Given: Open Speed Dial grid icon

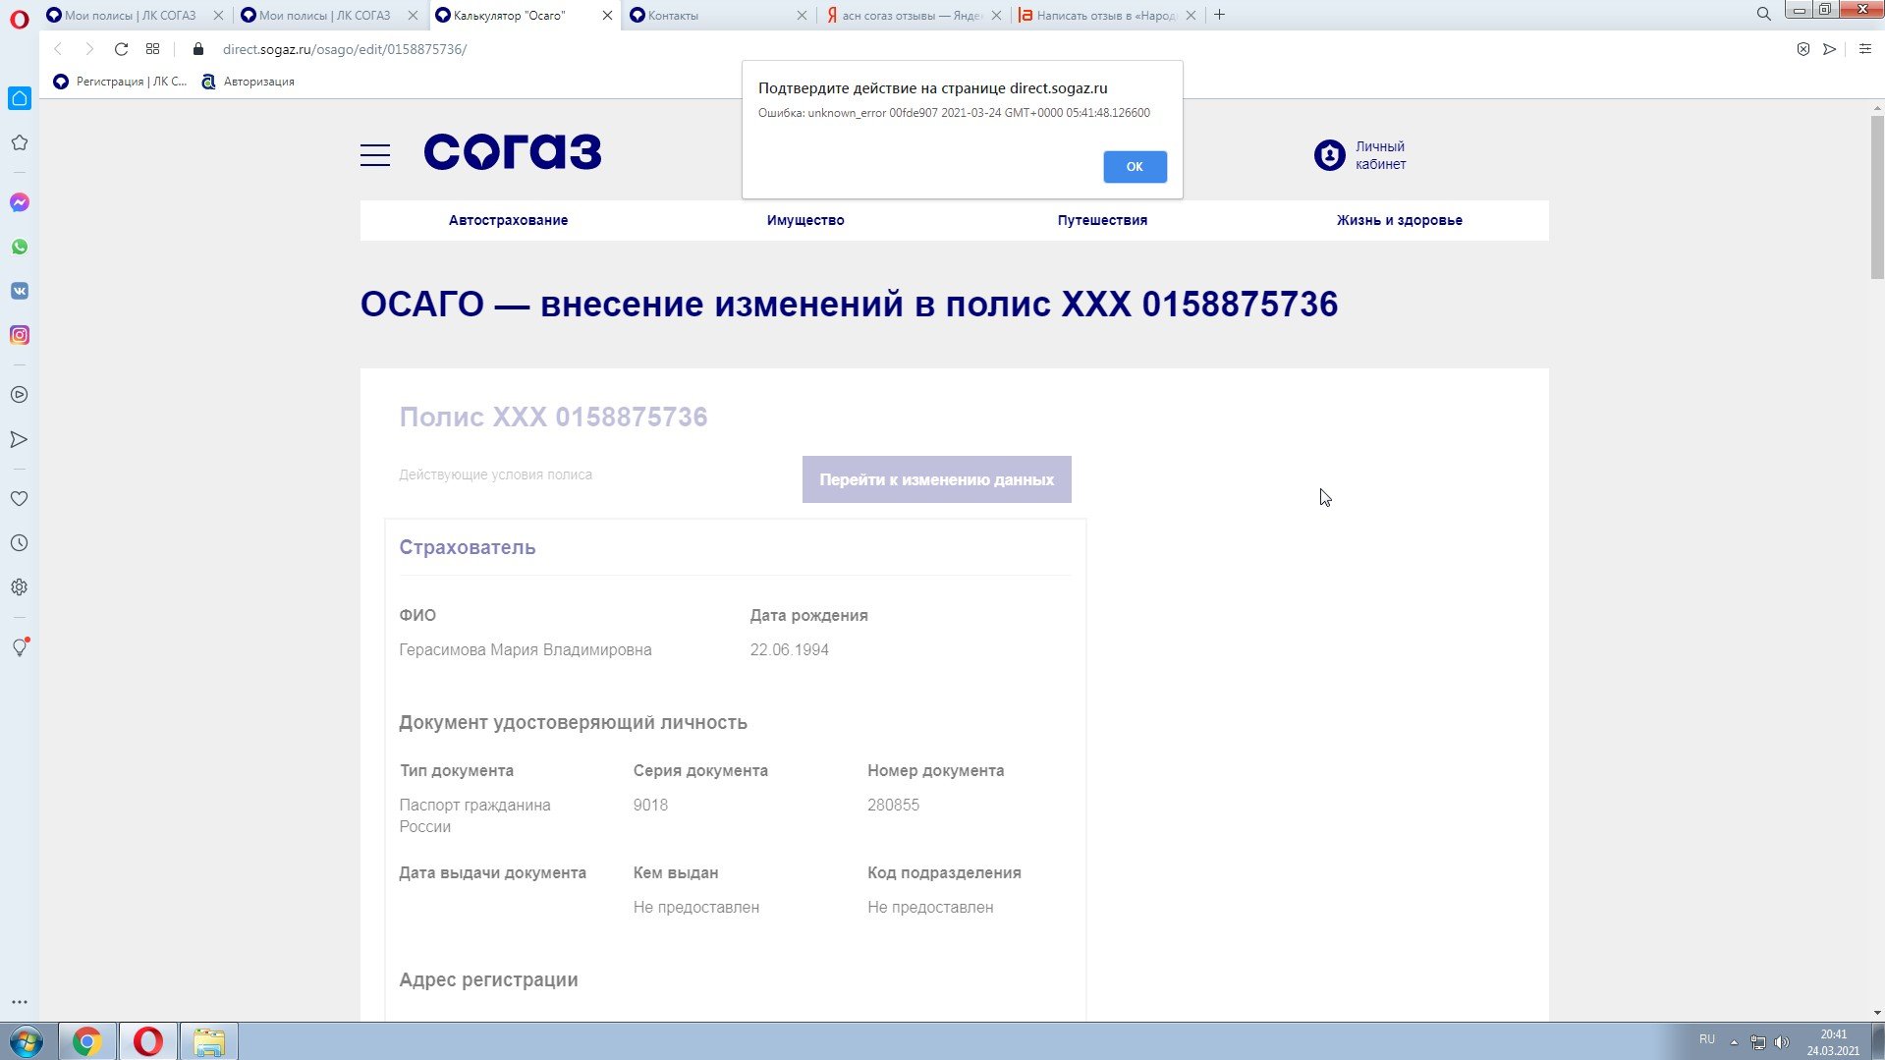Looking at the screenshot, I should [x=152, y=49].
